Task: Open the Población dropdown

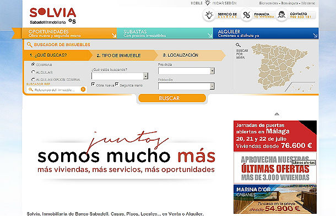Action: (x=186, y=86)
